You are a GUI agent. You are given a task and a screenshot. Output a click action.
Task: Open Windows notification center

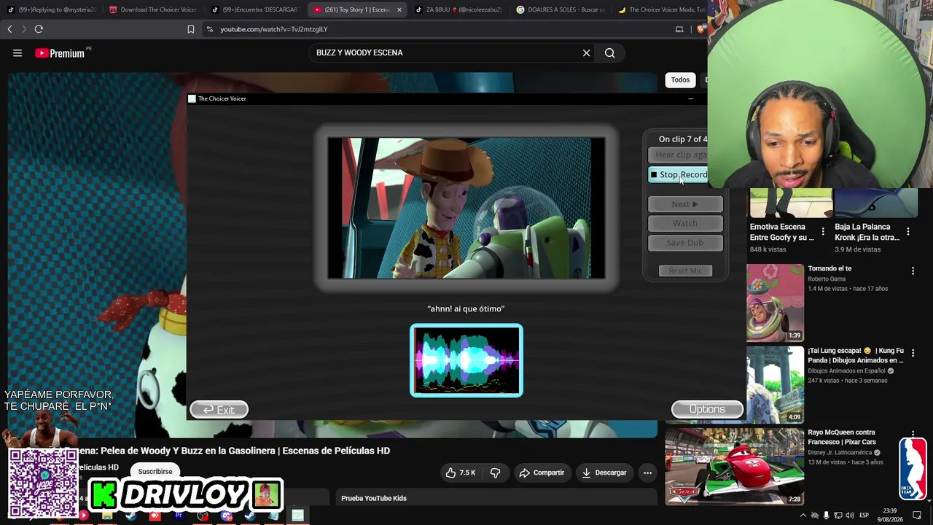click(x=917, y=516)
